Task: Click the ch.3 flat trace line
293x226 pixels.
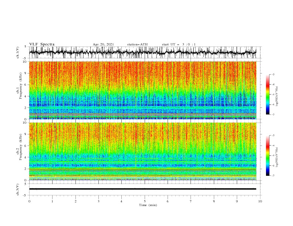Action: pyautogui.click(x=142, y=189)
